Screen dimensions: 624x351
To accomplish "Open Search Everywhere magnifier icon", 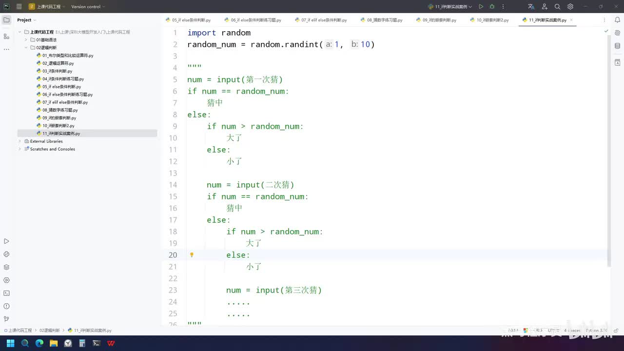I will [x=558, y=7].
